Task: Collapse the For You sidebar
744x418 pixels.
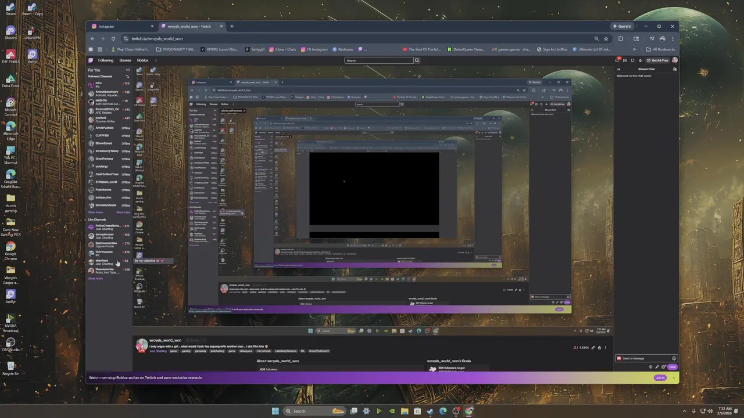Action: click(128, 70)
